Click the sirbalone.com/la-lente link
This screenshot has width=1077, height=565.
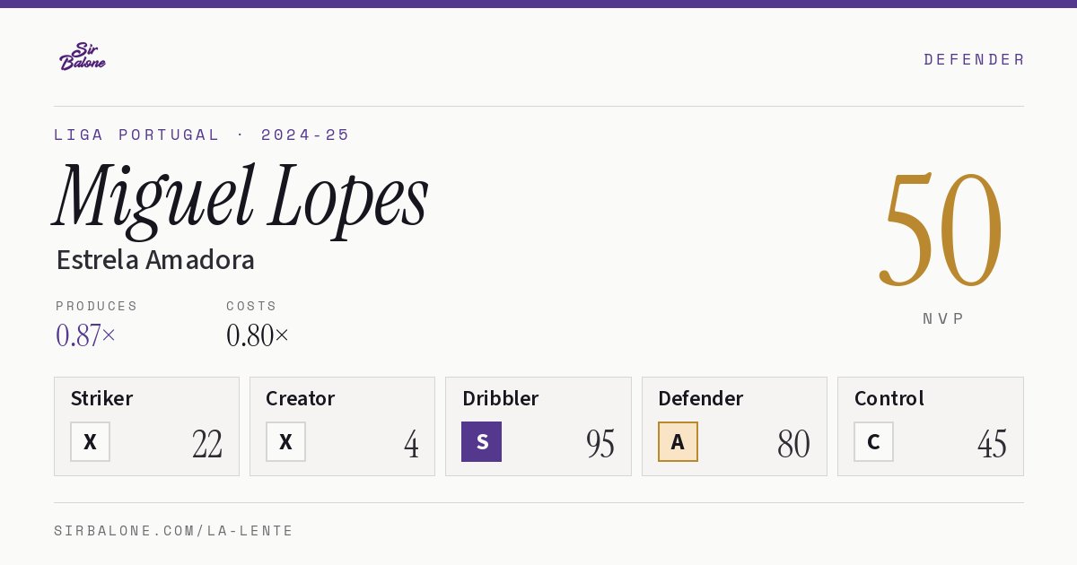point(173,531)
